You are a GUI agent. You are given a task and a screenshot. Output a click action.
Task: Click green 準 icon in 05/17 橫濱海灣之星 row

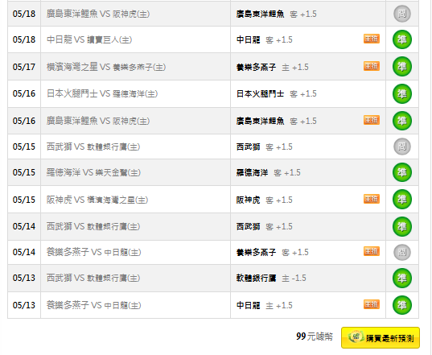pos(402,67)
